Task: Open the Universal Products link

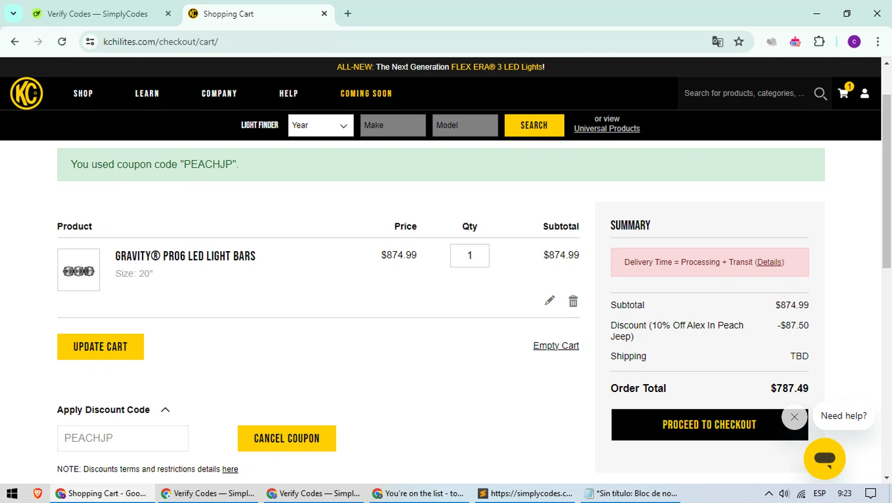Action: [607, 128]
